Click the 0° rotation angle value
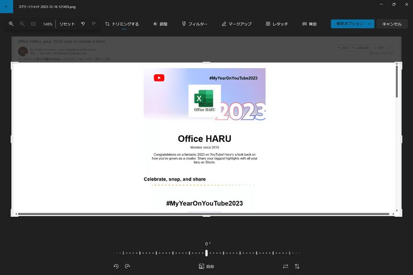Screen dimensions: 413x275 (208, 244)
